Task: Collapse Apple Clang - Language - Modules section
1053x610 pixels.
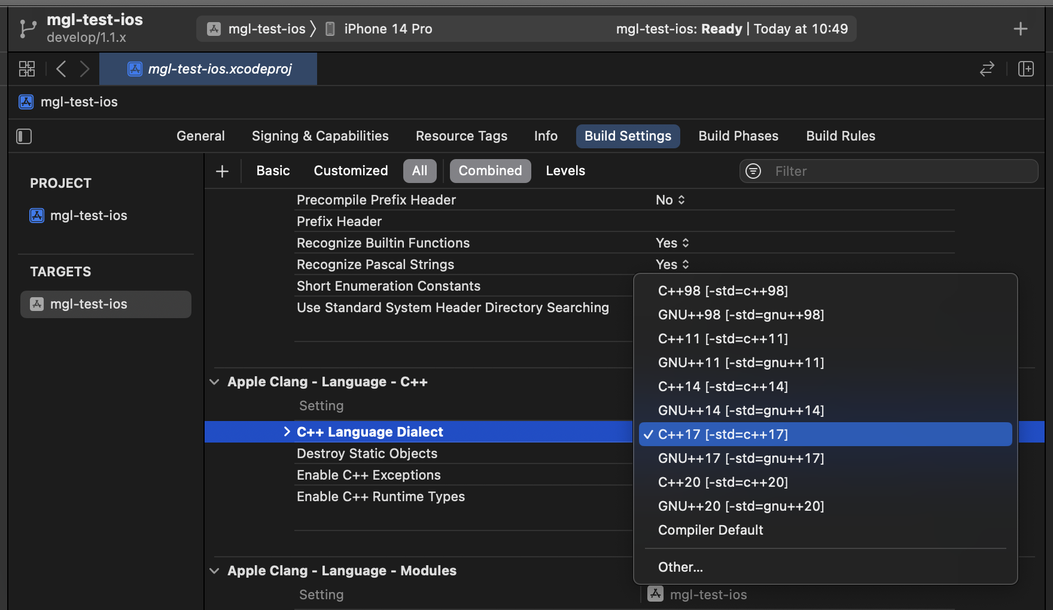Action: pyautogui.click(x=214, y=571)
